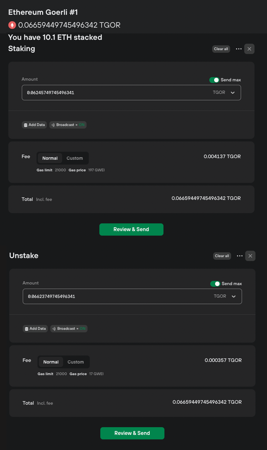Open the three-dot options menu for Staking

238,49
